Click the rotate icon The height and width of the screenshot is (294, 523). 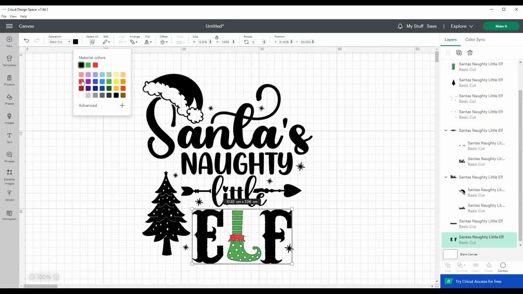[246, 42]
